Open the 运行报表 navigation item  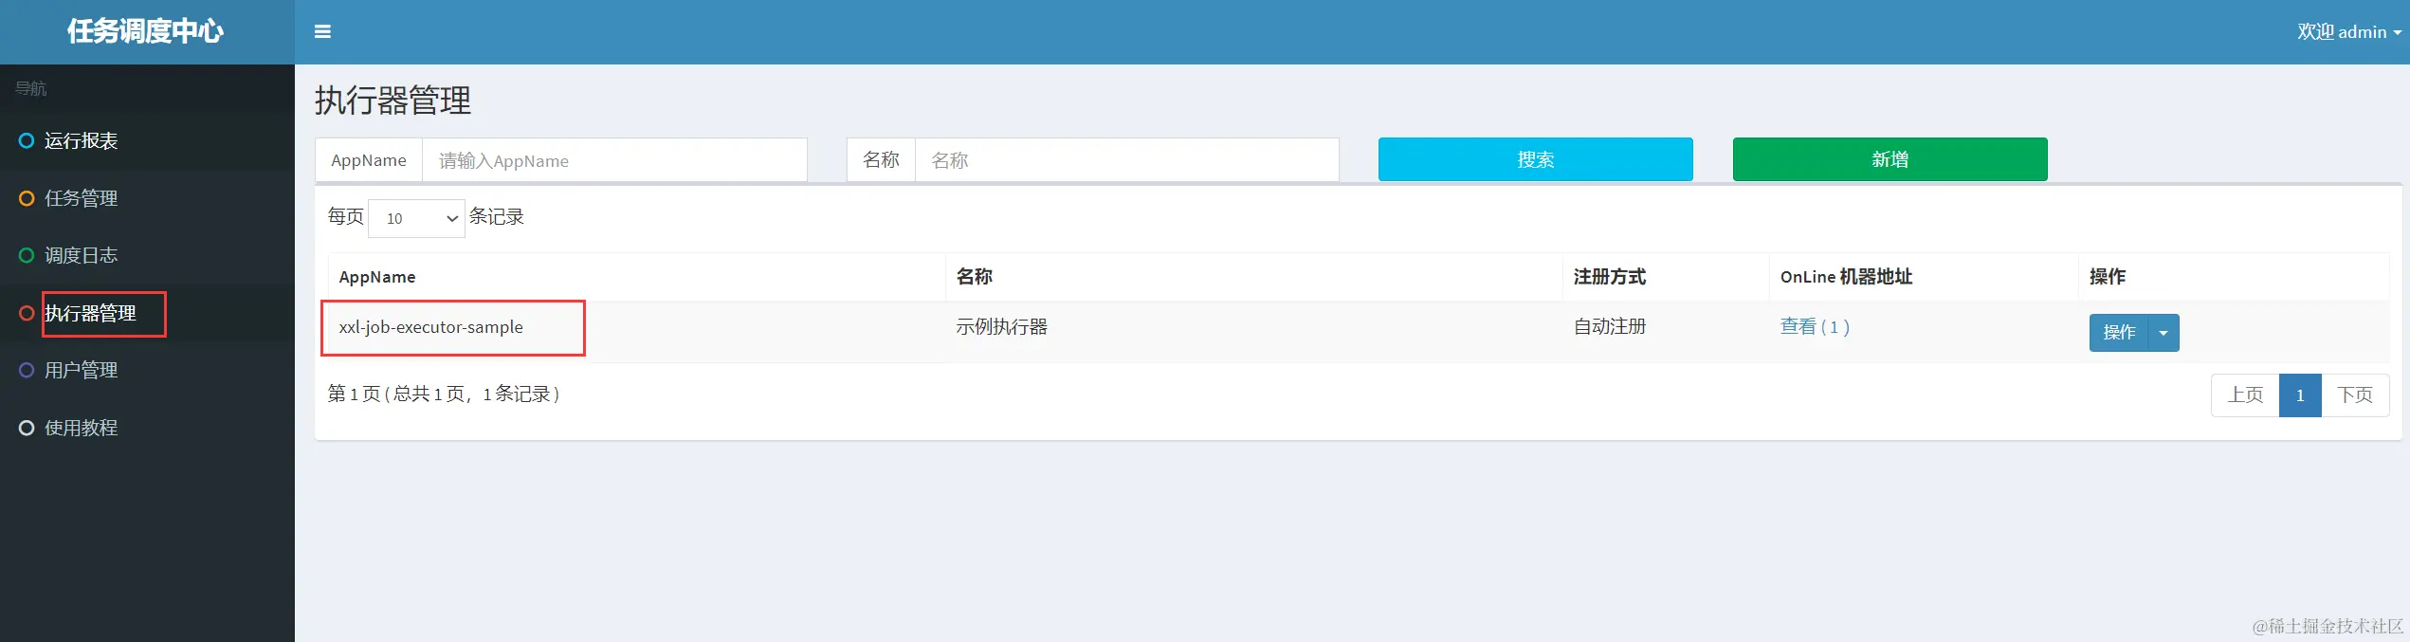coord(147,141)
